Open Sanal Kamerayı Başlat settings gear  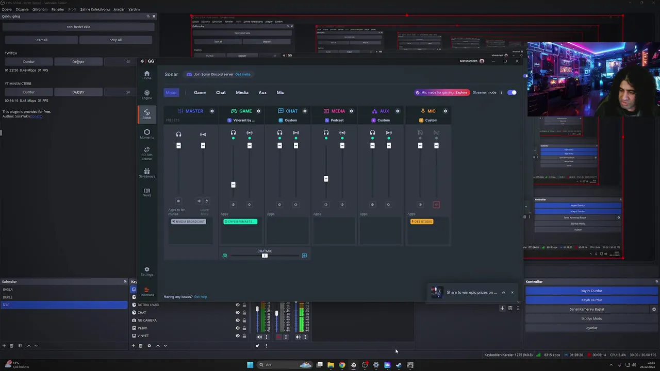pos(654,309)
